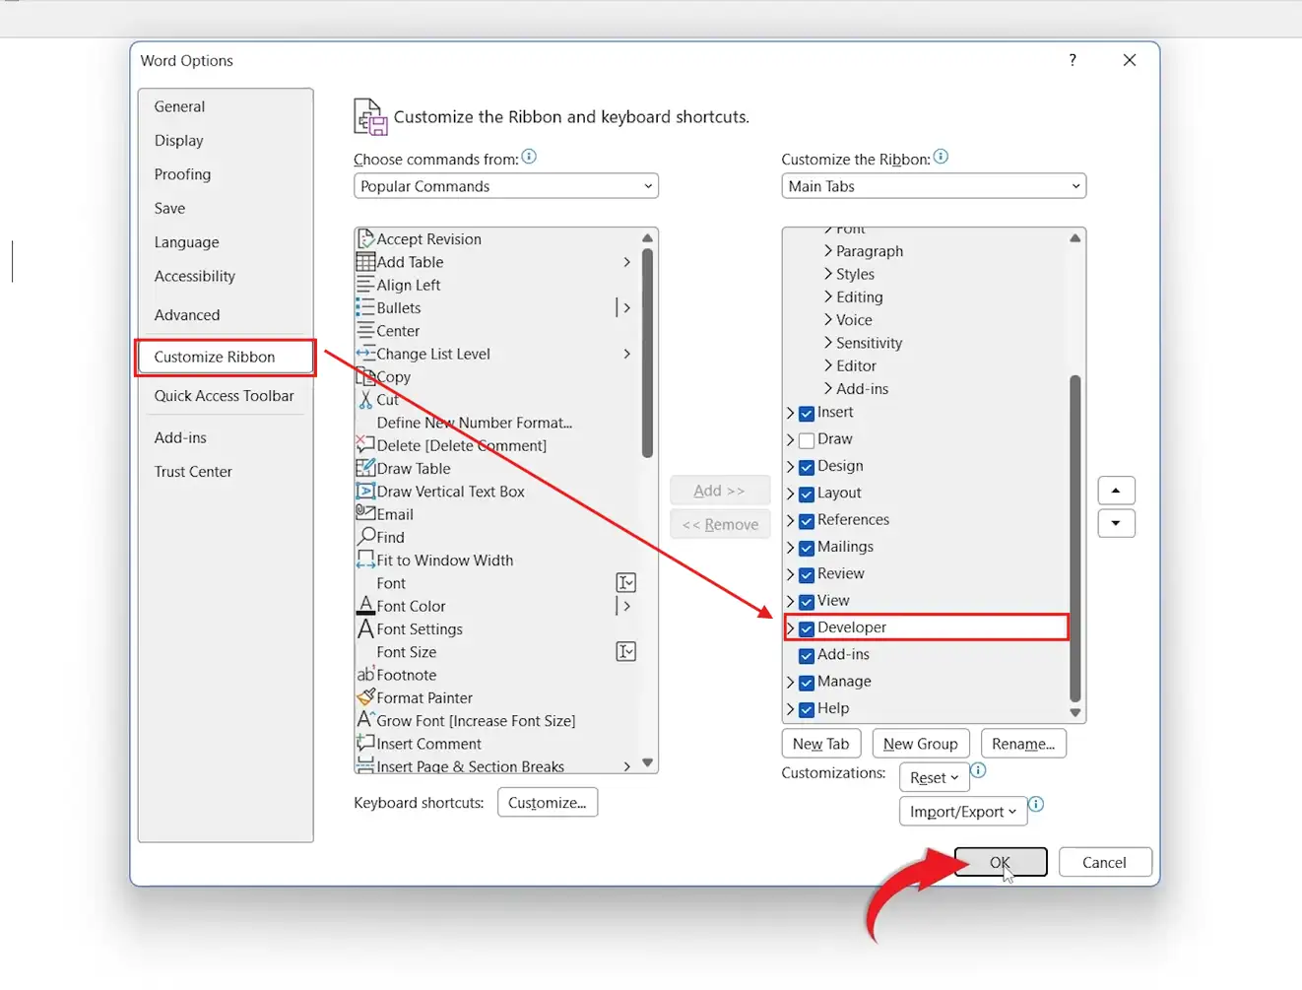Click the New Group button
Screen dimensions: 1302x990
[x=921, y=744]
